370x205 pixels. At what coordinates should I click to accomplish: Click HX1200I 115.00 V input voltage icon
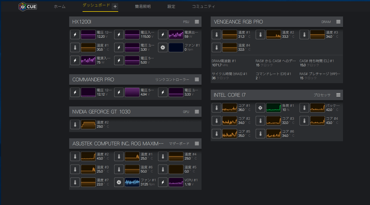click(x=119, y=35)
